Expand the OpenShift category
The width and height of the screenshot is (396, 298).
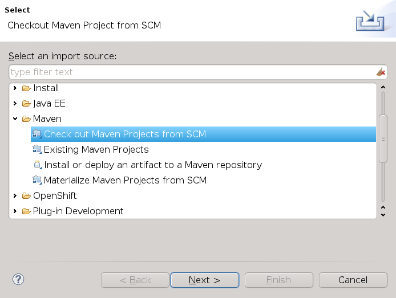pyautogui.click(x=15, y=196)
